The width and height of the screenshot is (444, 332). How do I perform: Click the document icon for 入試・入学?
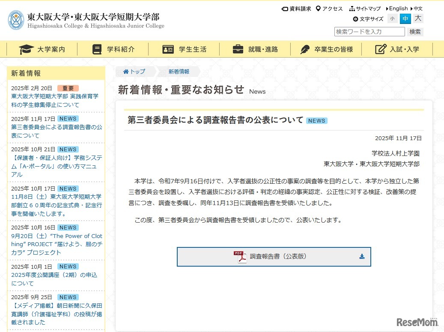[380, 49]
